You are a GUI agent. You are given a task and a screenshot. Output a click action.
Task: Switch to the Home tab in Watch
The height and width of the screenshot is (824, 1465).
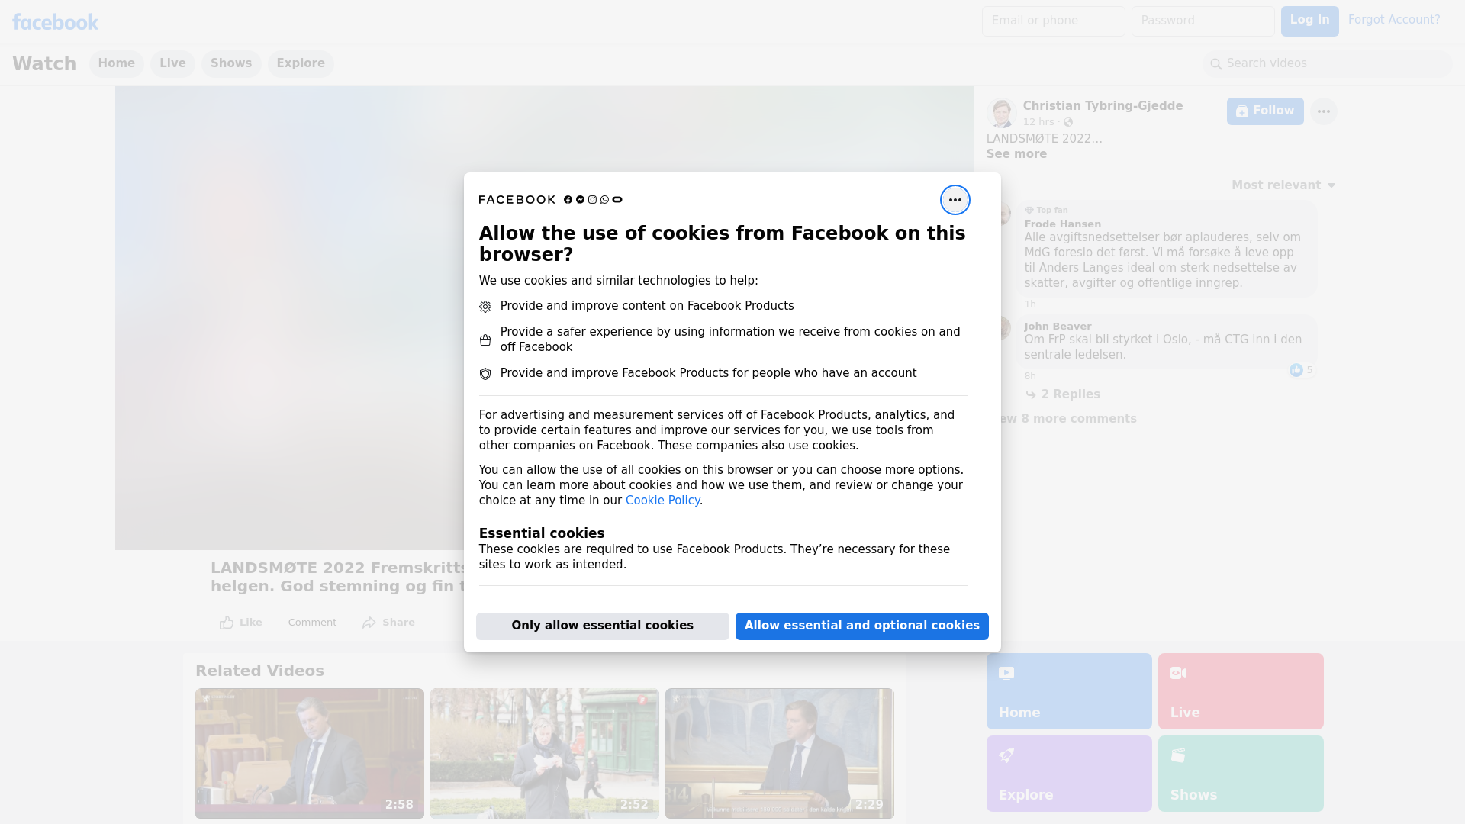(116, 64)
